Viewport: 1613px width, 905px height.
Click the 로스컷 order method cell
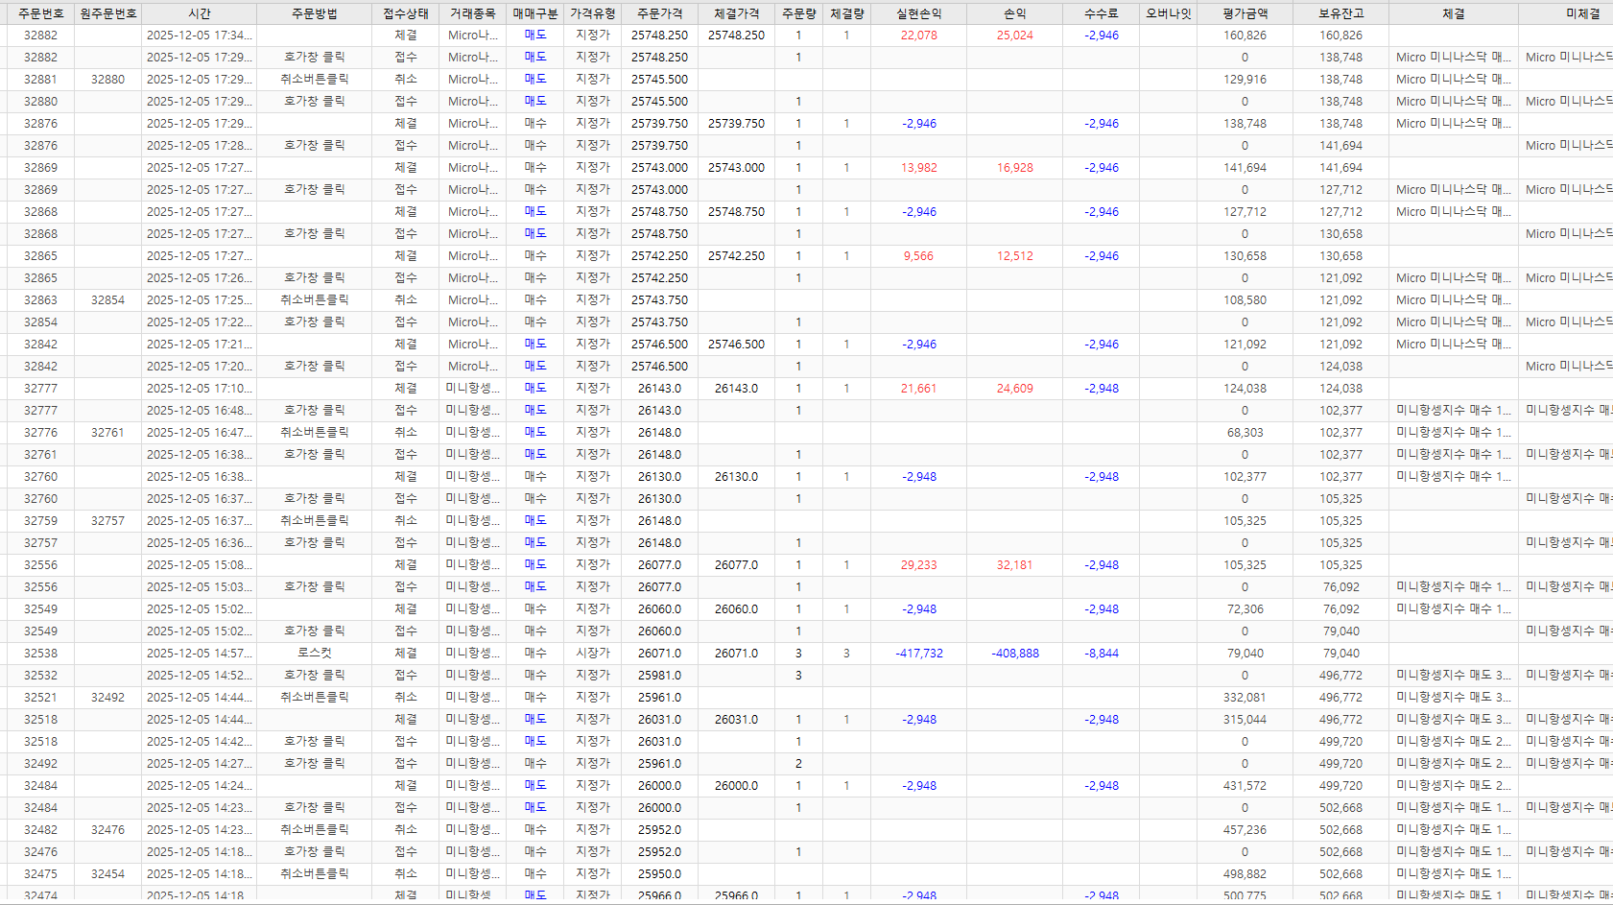coord(314,654)
